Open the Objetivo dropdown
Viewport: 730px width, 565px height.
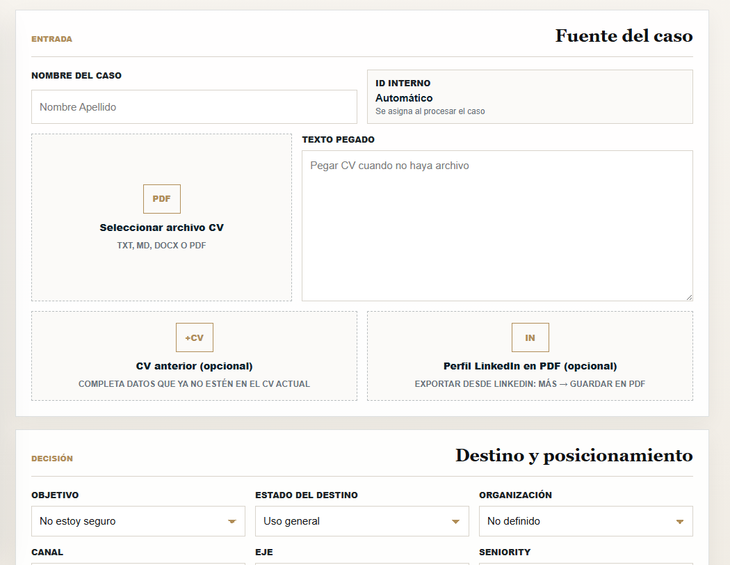click(138, 521)
